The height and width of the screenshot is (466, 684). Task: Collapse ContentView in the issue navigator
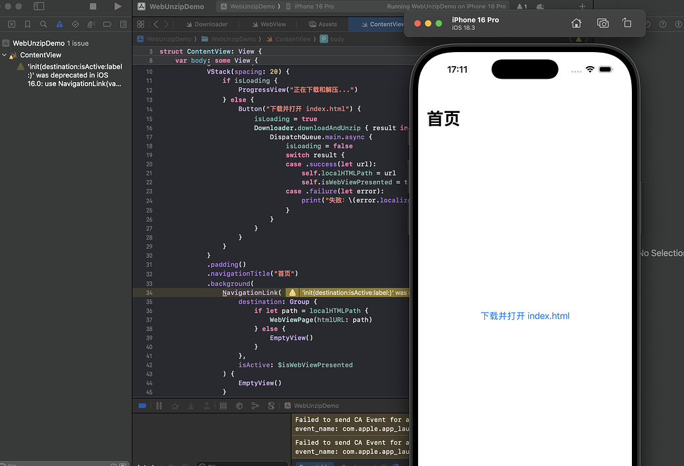pyautogui.click(x=6, y=55)
